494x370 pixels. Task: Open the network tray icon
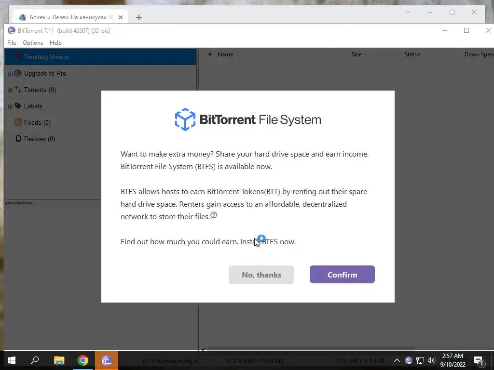click(x=420, y=360)
